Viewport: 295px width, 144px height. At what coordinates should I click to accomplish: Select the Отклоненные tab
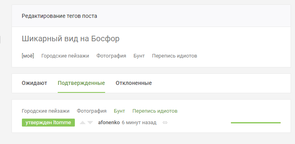pyautogui.click(x=134, y=83)
